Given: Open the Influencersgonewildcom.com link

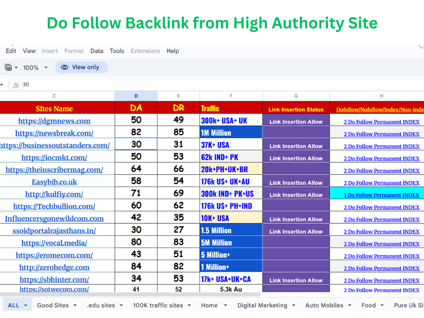Looking at the screenshot, I should tap(54, 218).
